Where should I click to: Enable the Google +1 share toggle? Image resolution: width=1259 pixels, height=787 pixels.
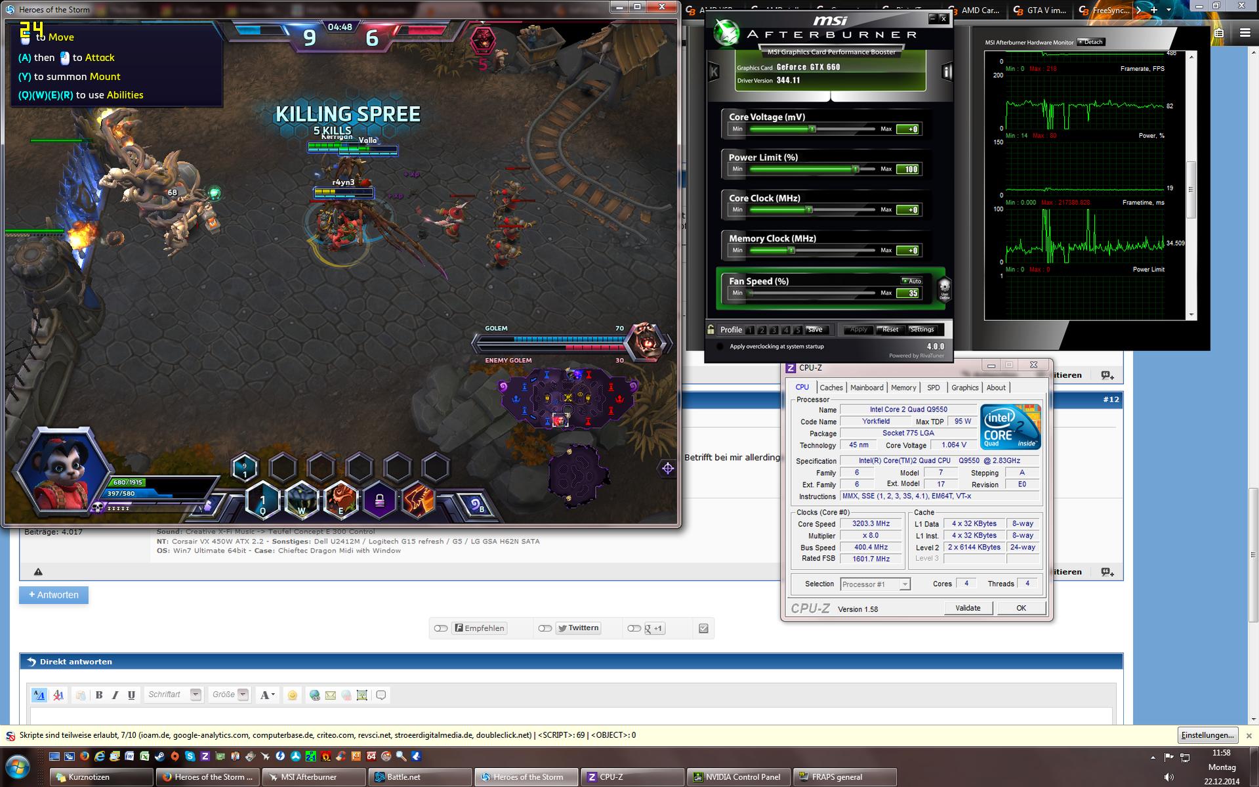point(634,628)
